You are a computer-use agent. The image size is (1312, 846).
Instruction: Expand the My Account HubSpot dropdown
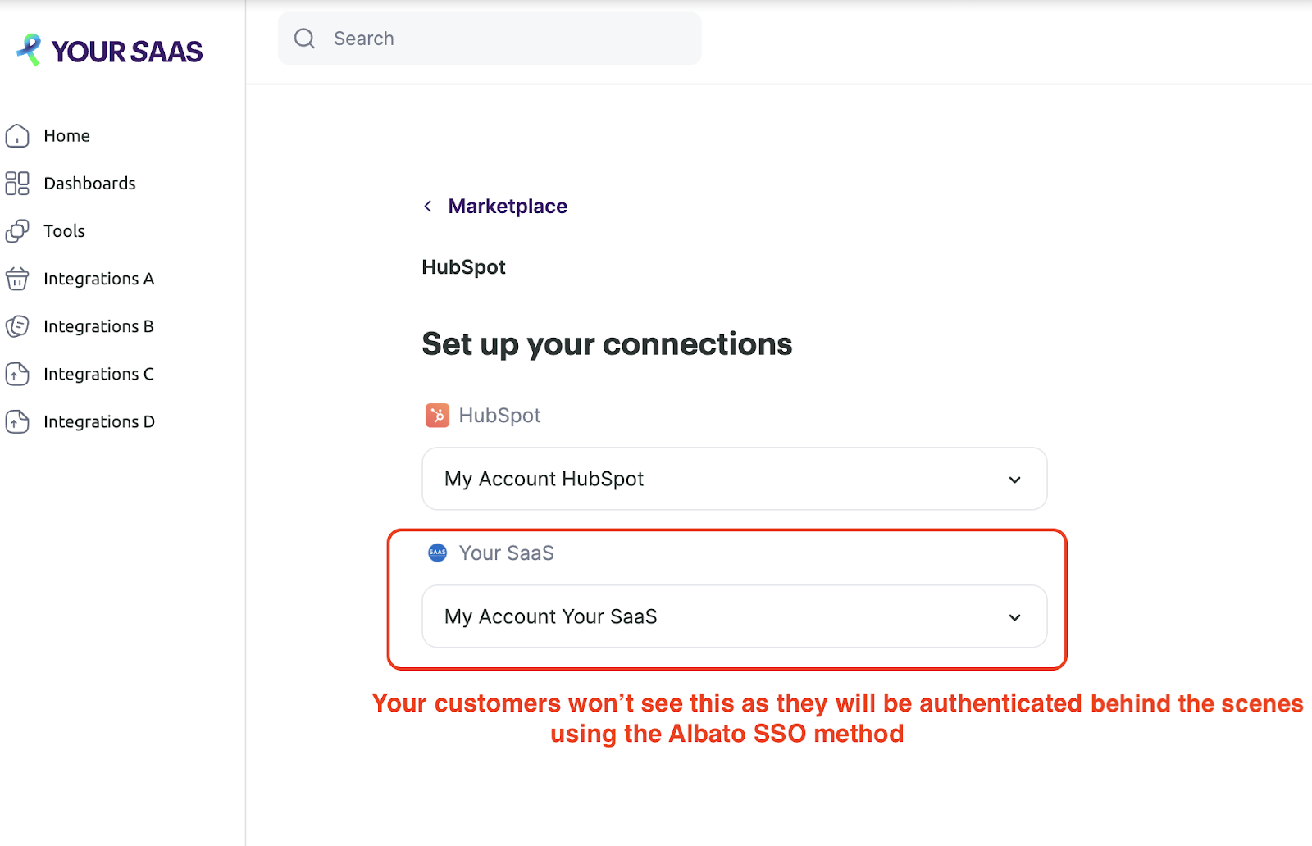(1014, 480)
